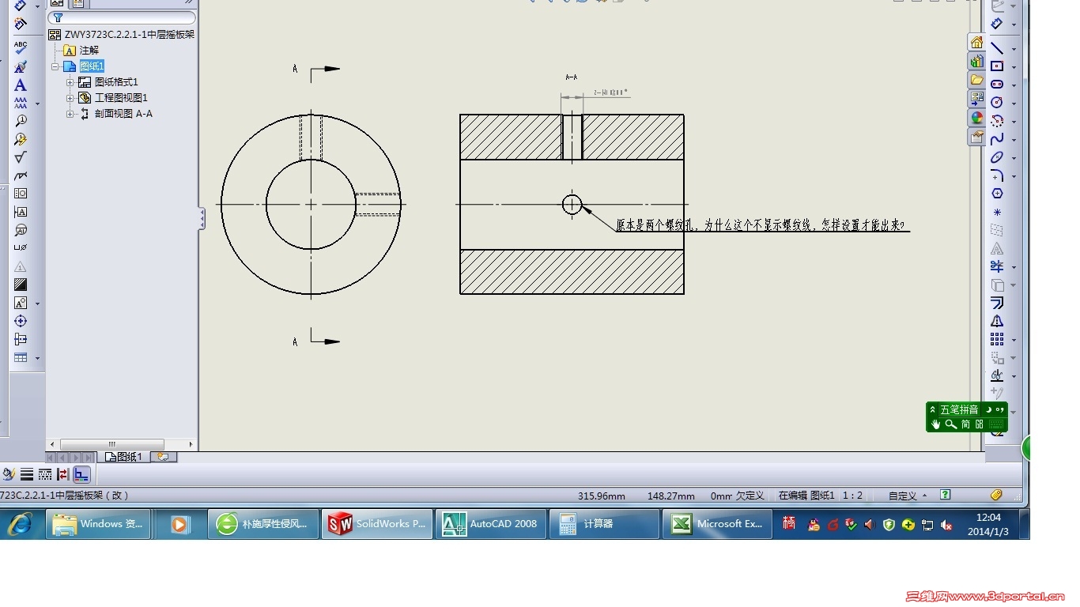
Task: Open Internet Explorer from the taskbar
Action: (20, 524)
